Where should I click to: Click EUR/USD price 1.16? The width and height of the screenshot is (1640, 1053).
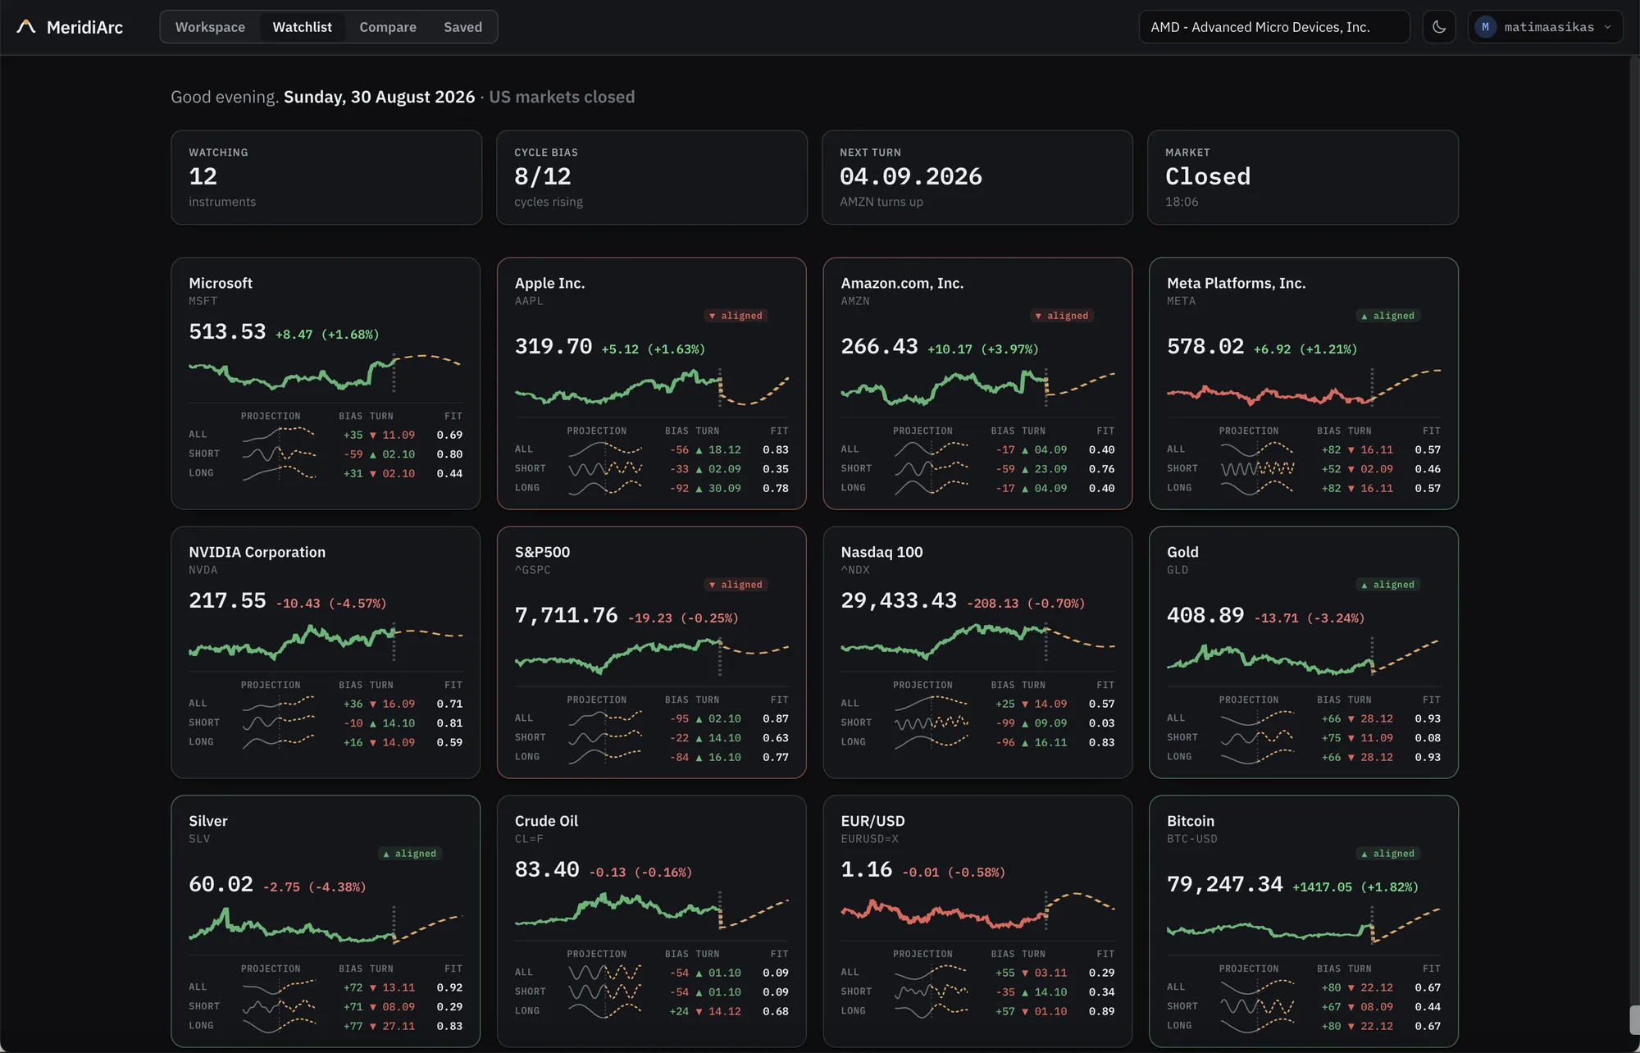(x=866, y=870)
